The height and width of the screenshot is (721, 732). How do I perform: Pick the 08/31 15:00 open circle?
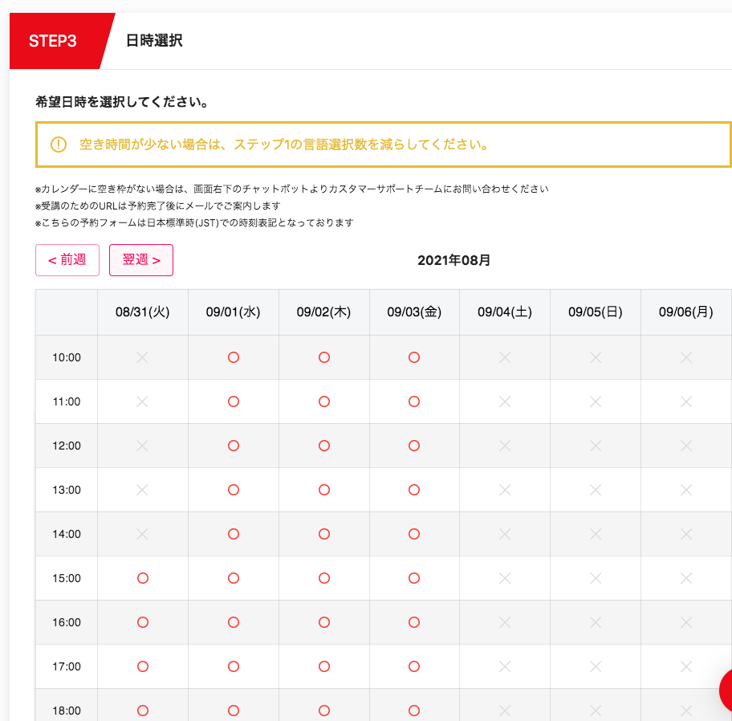143,578
